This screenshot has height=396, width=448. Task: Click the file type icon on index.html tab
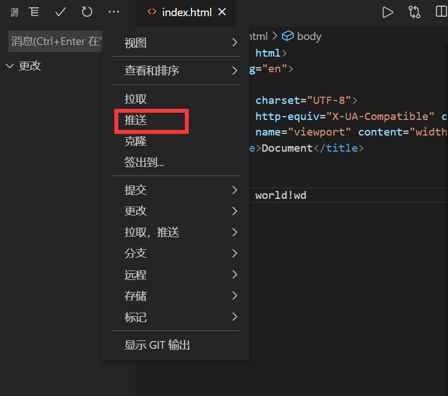click(152, 12)
